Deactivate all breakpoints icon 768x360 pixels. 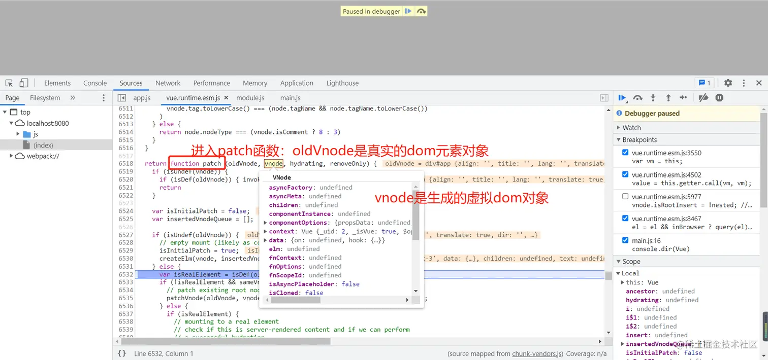point(703,98)
